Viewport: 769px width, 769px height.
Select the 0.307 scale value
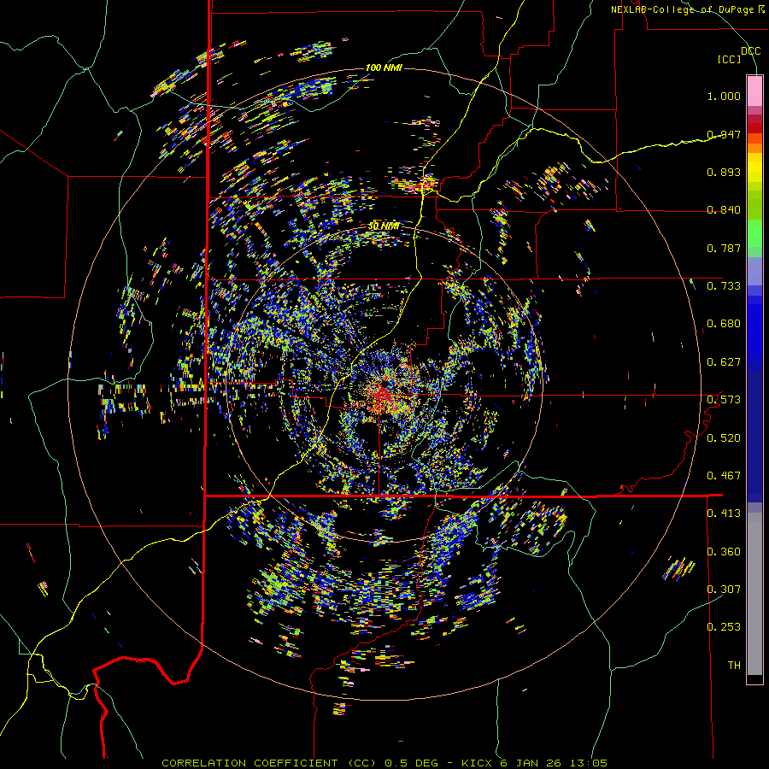tap(724, 589)
